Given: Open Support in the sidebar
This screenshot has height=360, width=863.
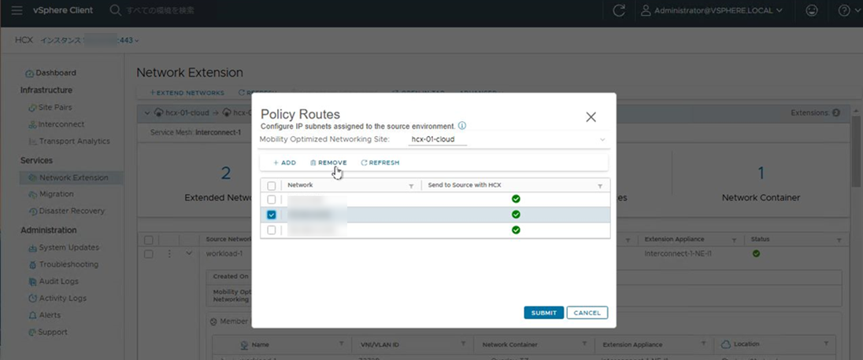Looking at the screenshot, I should tap(47, 332).
